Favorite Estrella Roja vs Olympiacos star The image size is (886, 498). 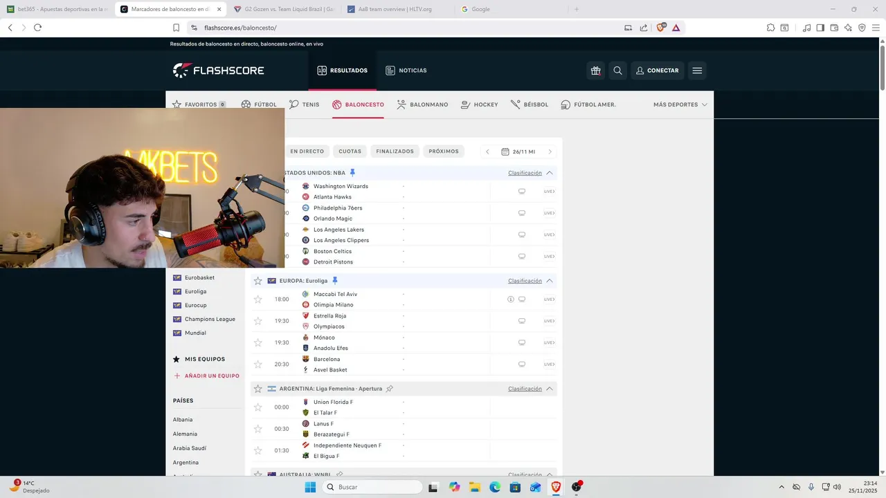(x=258, y=321)
